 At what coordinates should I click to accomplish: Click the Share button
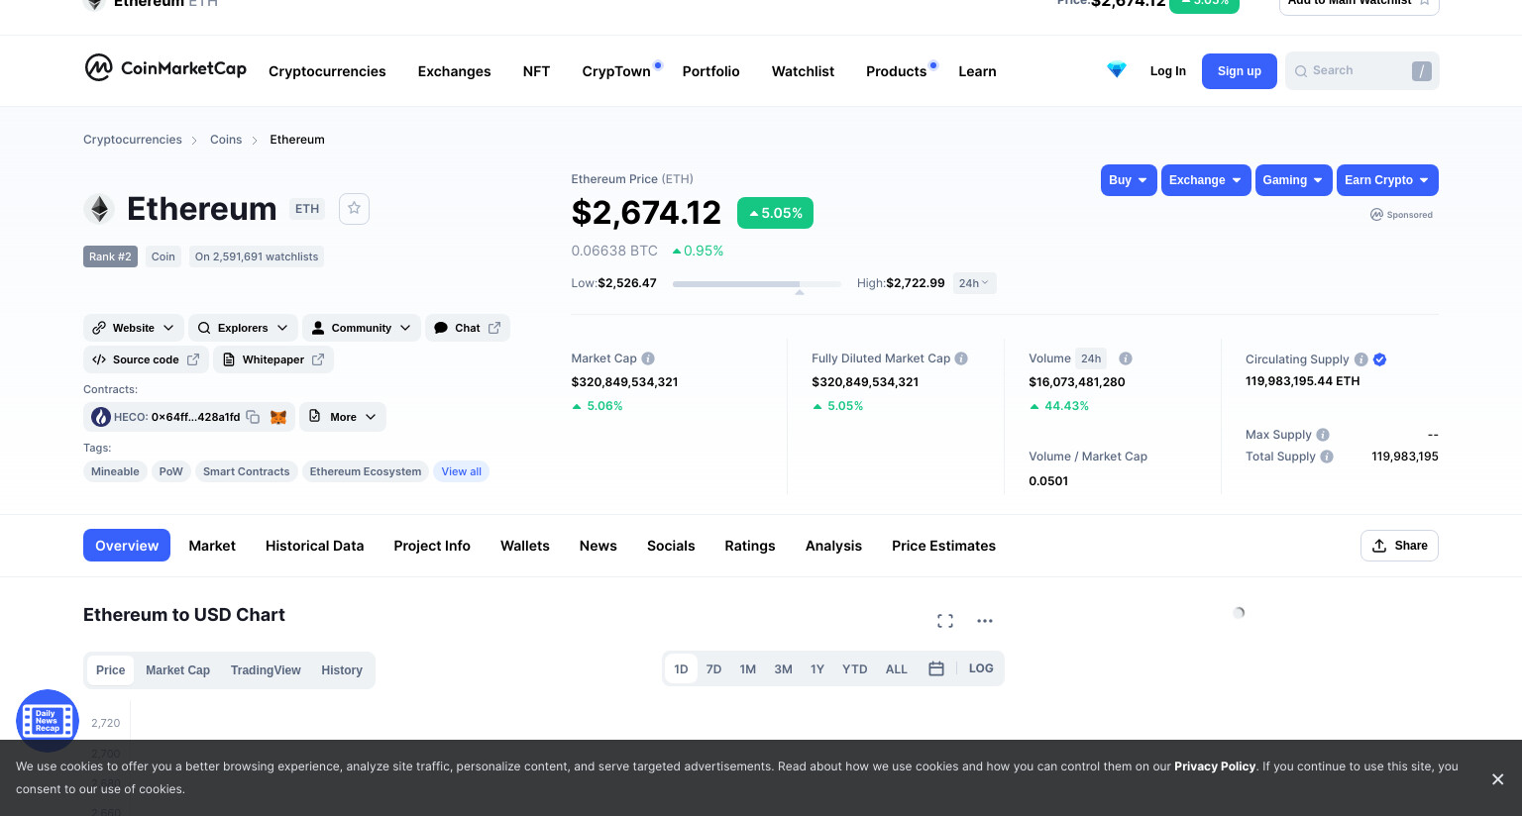tap(1399, 546)
